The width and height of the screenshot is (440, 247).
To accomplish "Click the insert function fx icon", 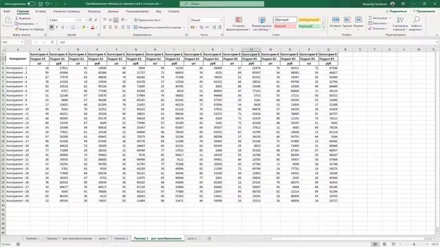I will 52,42.
